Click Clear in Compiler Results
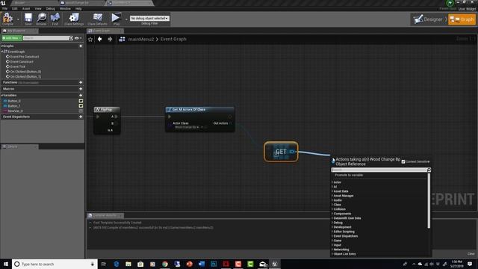The width and height of the screenshot is (478, 269). [x=471, y=254]
